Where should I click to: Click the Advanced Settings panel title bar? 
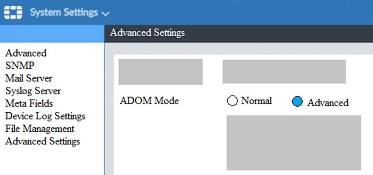239,34
